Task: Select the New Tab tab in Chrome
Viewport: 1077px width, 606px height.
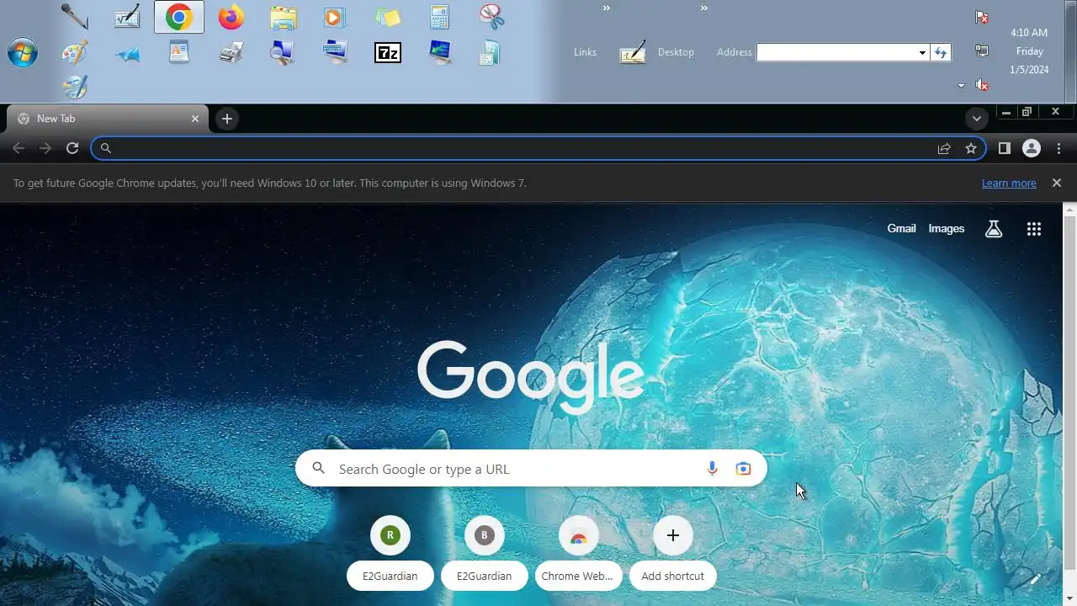Action: coord(108,119)
